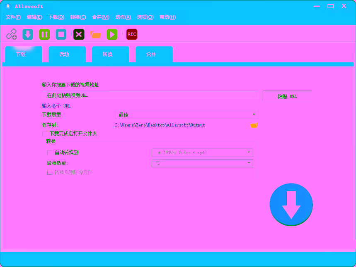Click the 粘贴 URL button
The height and width of the screenshot is (267, 356).
(x=287, y=96)
